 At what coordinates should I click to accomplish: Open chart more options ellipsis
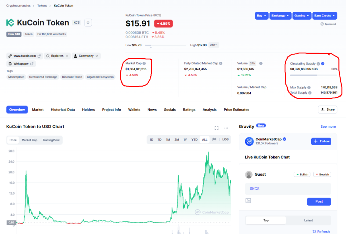[x=226, y=128]
